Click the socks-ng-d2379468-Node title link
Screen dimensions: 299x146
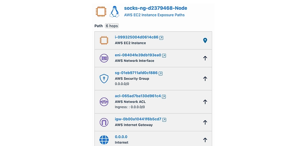(155, 8)
